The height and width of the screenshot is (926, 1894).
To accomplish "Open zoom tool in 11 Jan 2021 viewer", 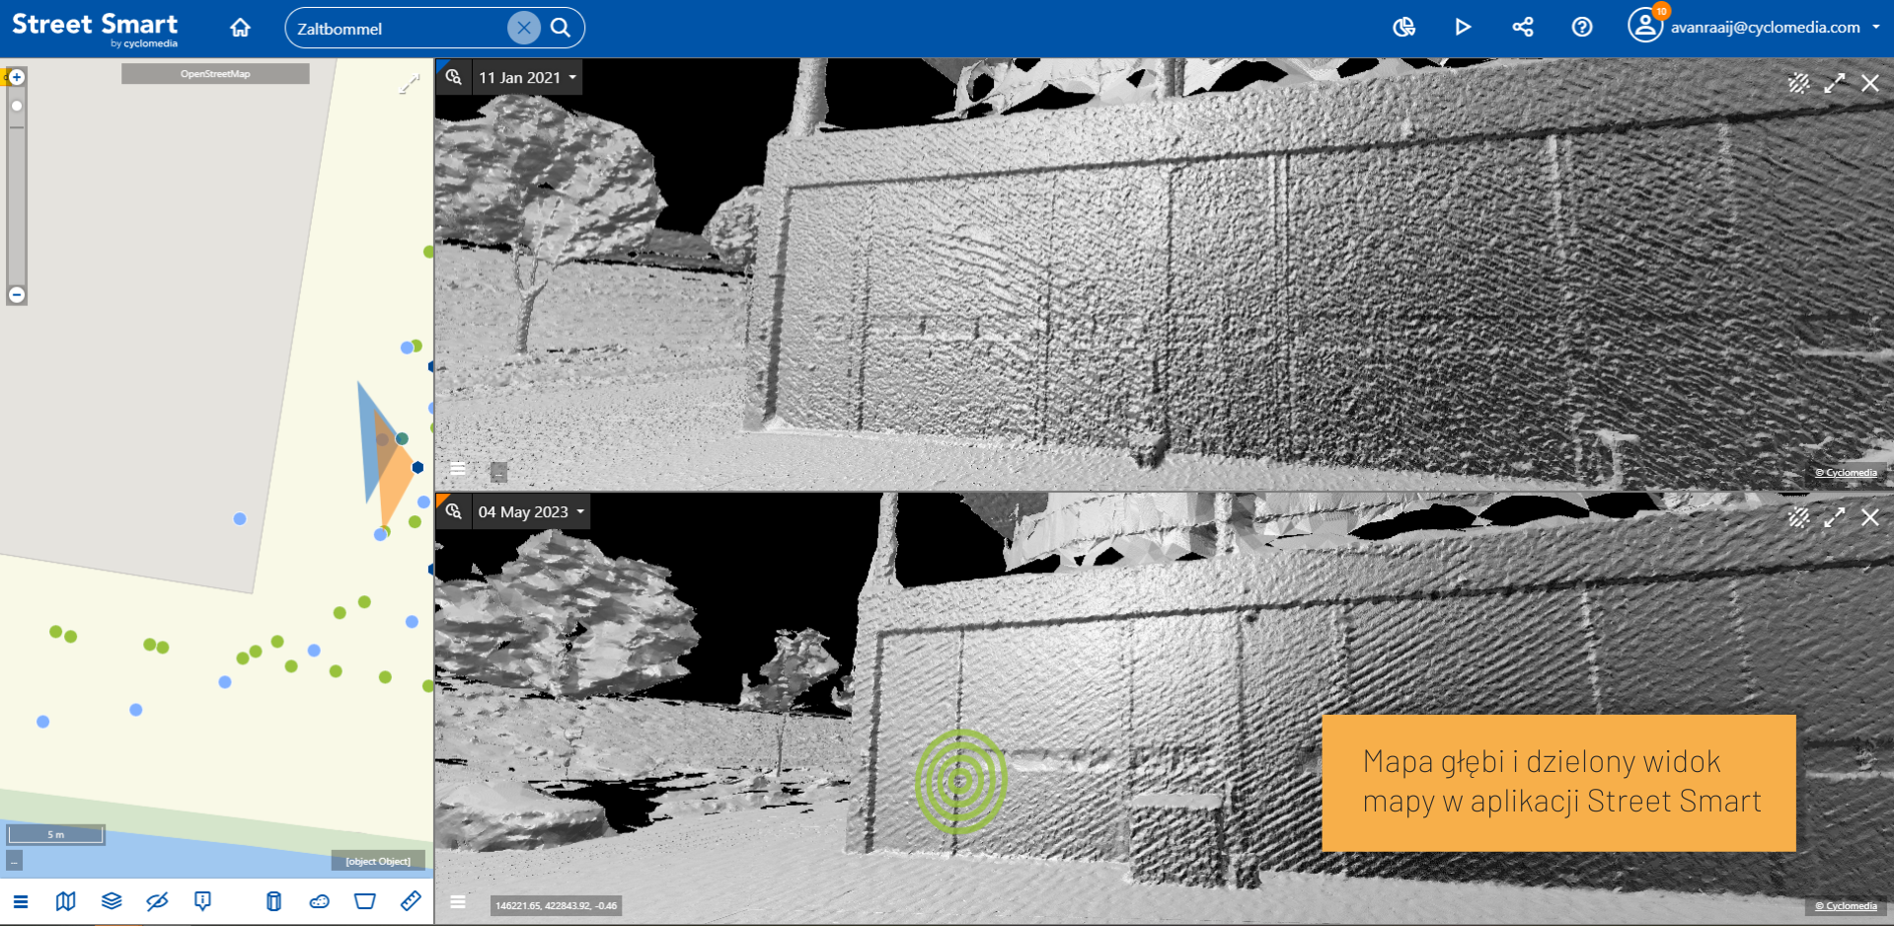I will 454,77.
